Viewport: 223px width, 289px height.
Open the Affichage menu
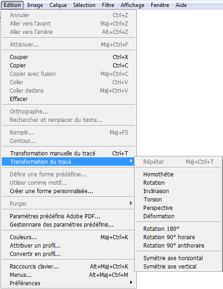coord(132,5)
